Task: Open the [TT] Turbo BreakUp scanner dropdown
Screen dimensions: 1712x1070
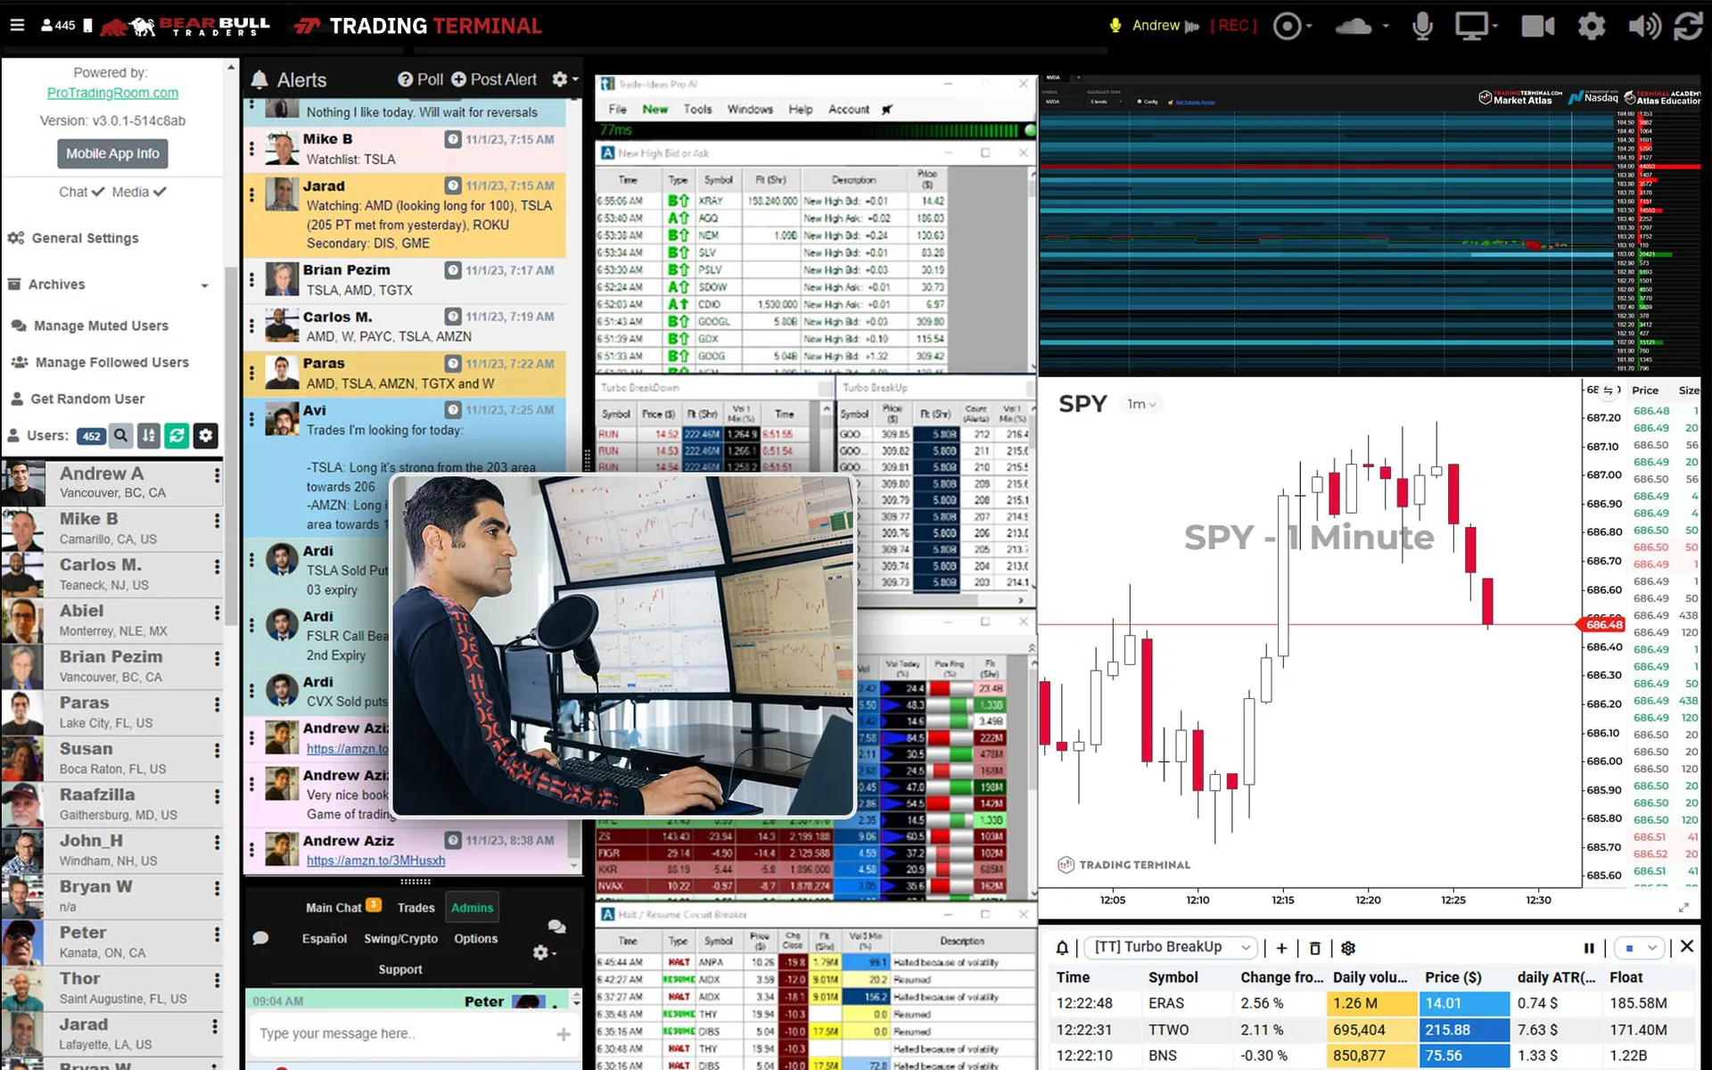Action: coord(1172,947)
